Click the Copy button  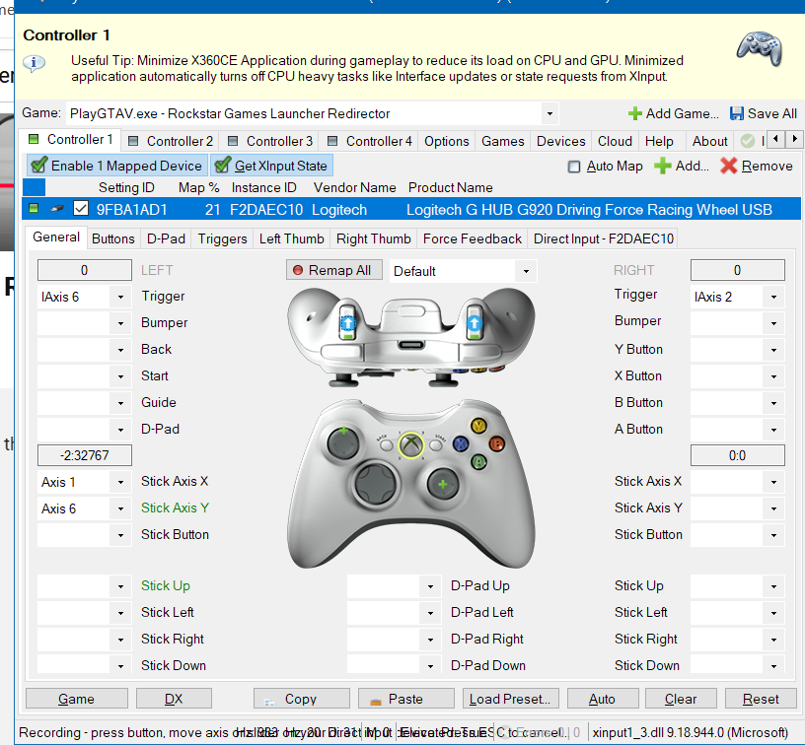(x=302, y=699)
